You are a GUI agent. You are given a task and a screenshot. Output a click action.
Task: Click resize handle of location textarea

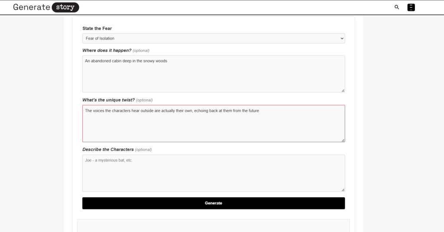coord(343,90)
